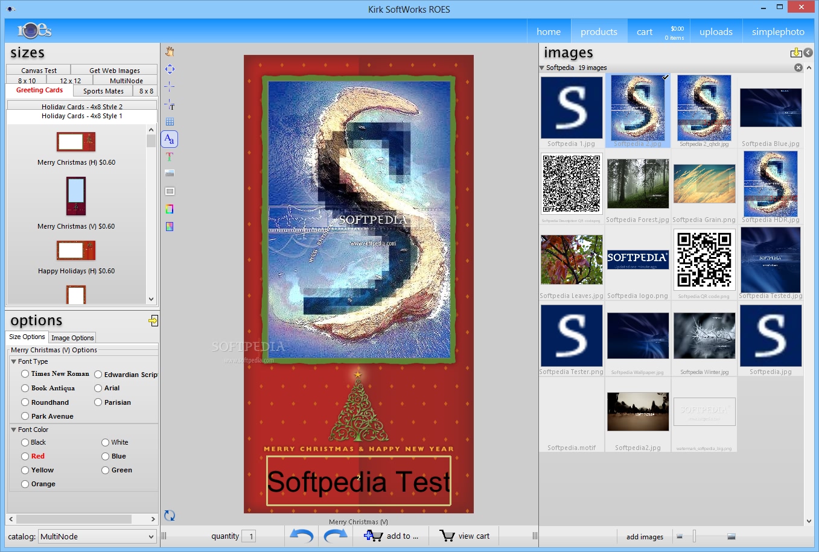Select Times New Roman font type
Image resolution: width=819 pixels, height=552 pixels.
25,374
